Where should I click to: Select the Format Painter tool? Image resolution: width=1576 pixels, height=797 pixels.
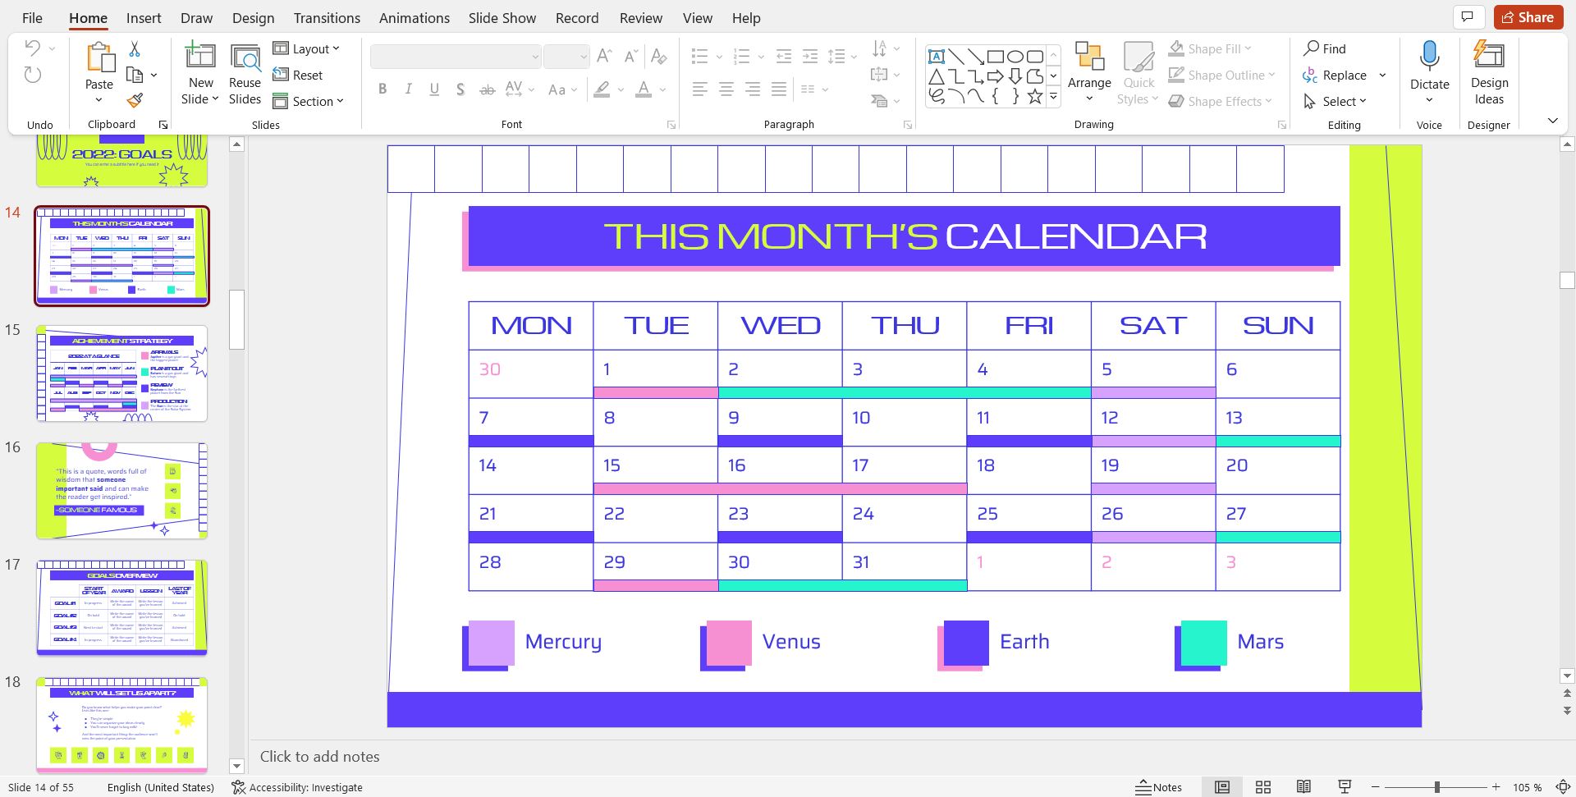pos(134,100)
